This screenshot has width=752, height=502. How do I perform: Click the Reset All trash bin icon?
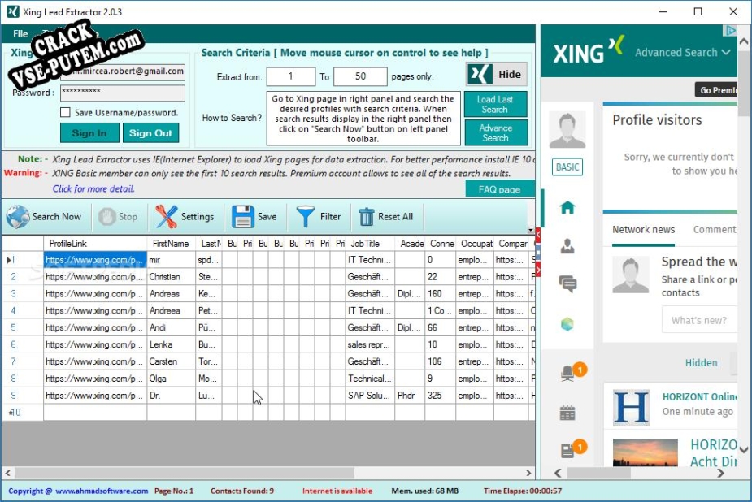click(x=367, y=217)
